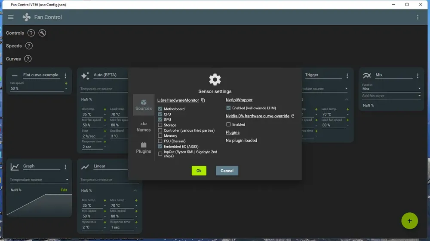Collapse the Trigger card chevron
Viewport: 430px width, 241px height.
pyautogui.click(x=347, y=99)
